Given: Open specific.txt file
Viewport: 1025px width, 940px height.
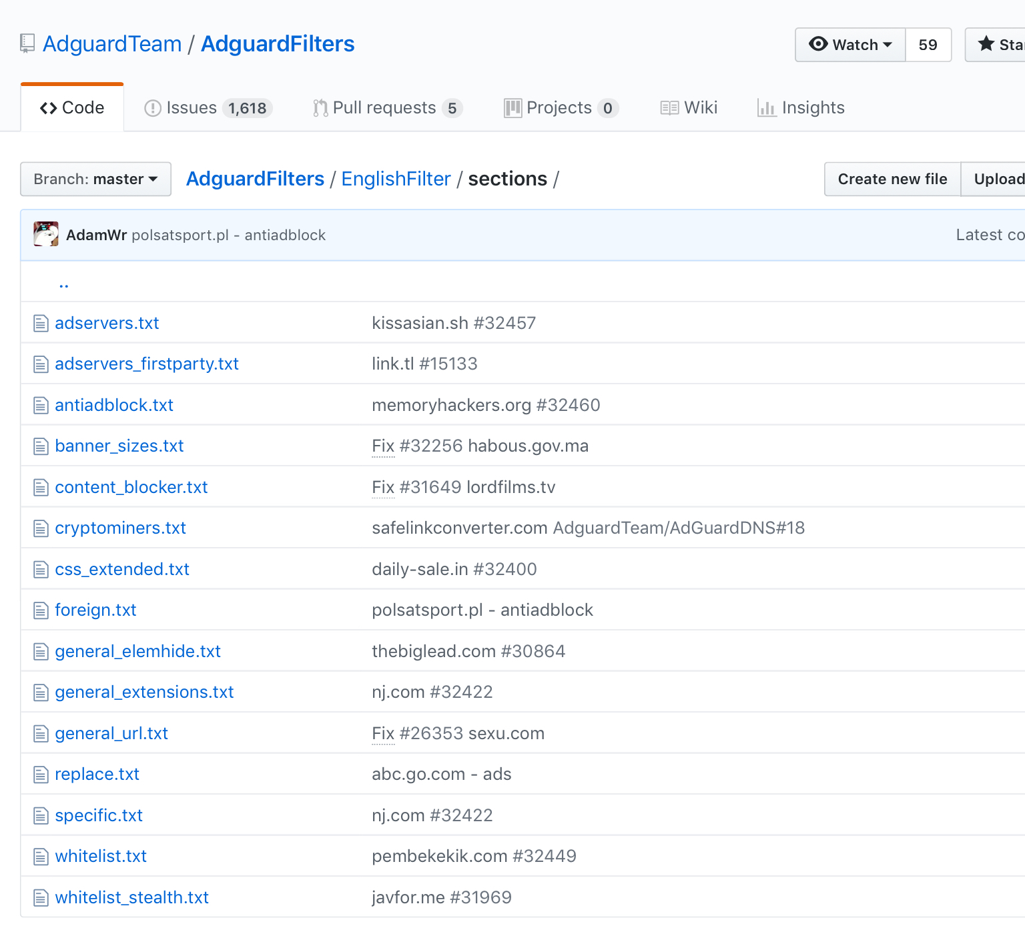Looking at the screenshot, I should tap(99, 816).
